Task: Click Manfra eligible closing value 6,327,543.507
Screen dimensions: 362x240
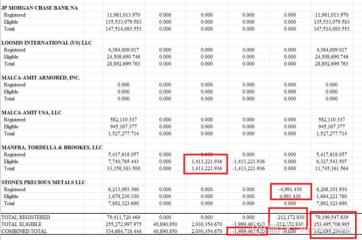Action: click(x=331, y=162)
